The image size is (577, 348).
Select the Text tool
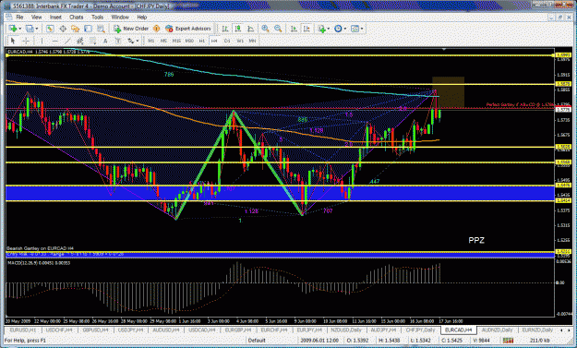click(x=105, y=41)
